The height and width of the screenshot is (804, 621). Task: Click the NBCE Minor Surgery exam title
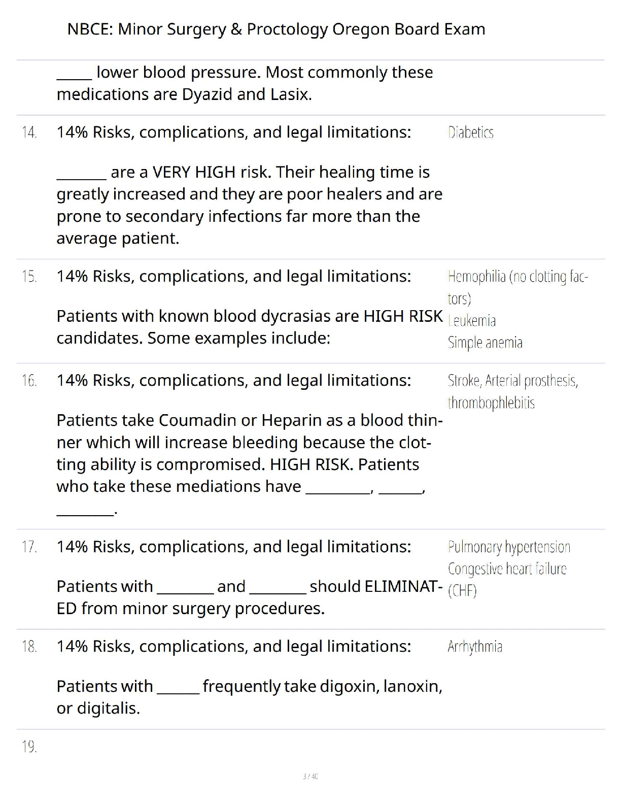coord(276,29)
